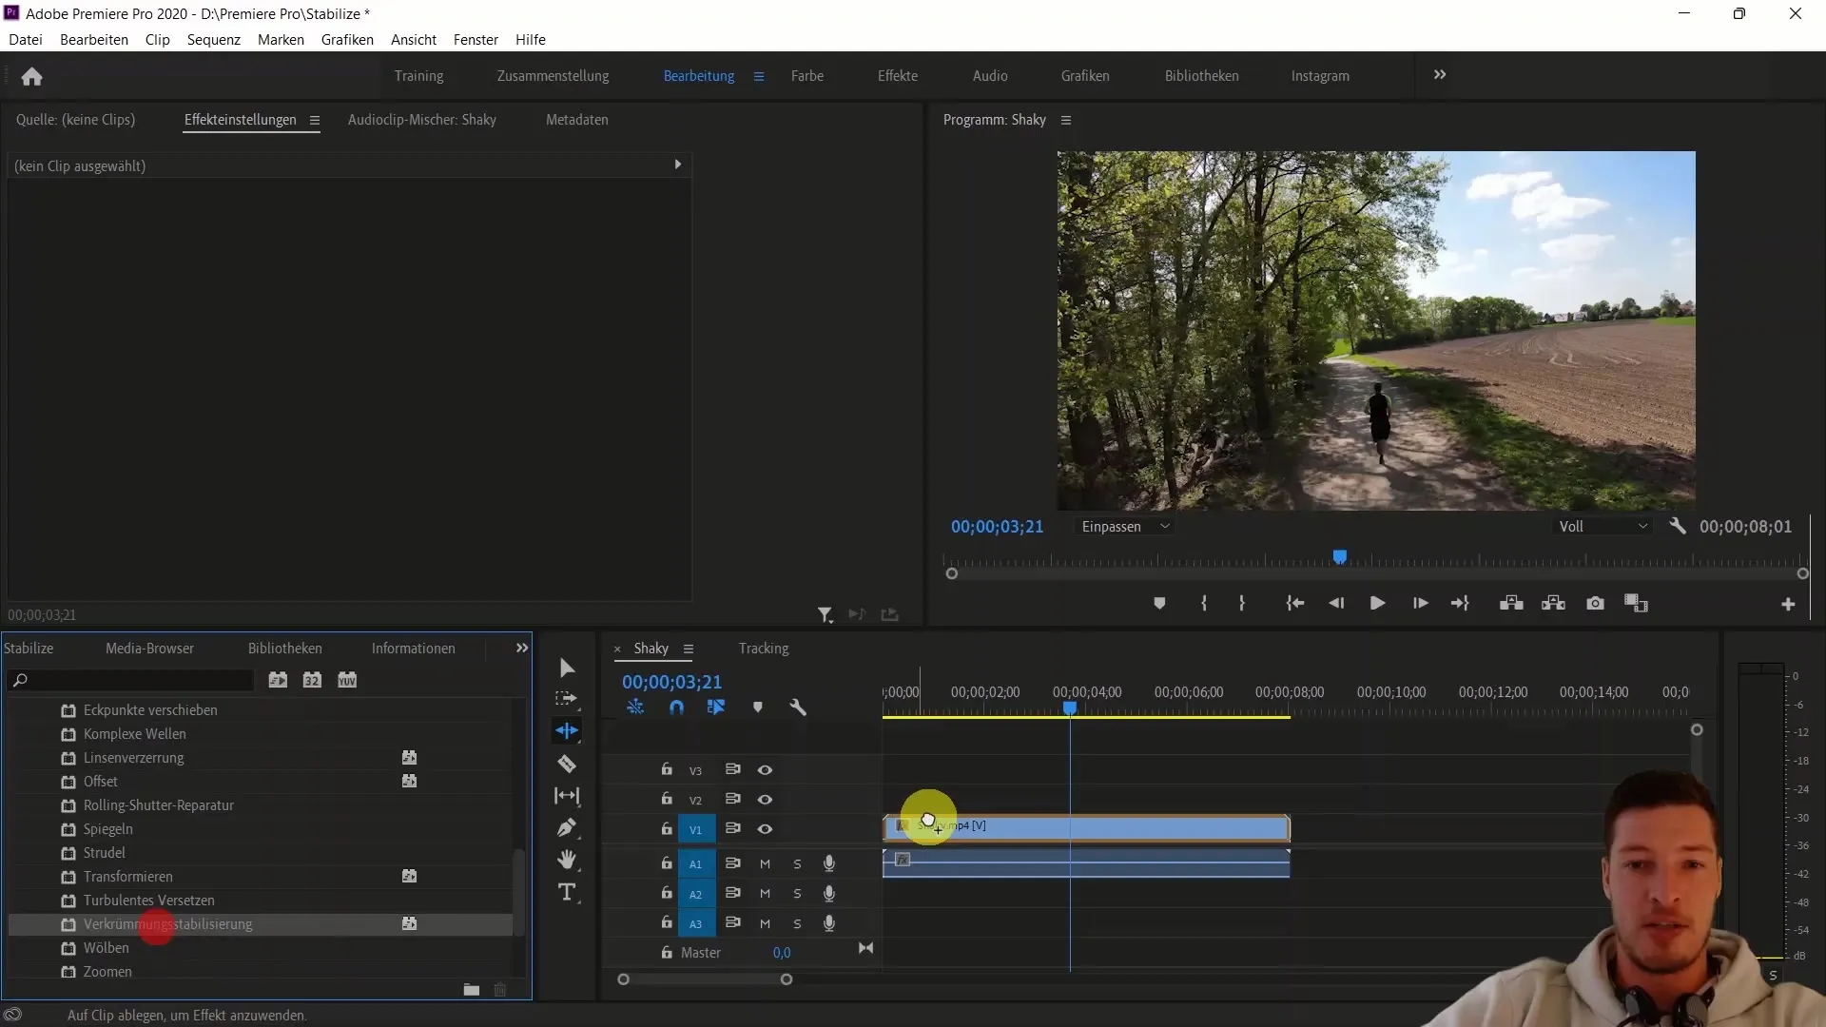The width and height of the screenshot is (1826, 1027).
Task: Go to In point
Action: pyautogui.click(x=1294, y=603)
